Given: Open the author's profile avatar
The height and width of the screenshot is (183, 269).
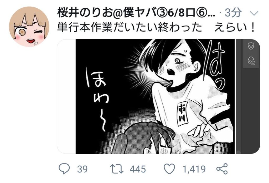Looking at the screenshot, I should click(29, 27).
